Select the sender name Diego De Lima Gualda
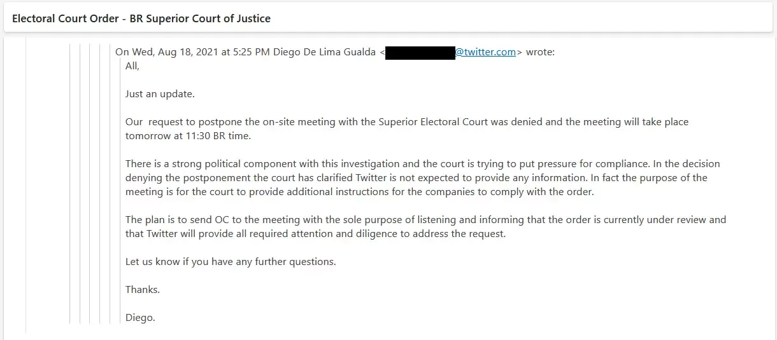Viewport: 777px width, 340px height. point(324,52)
